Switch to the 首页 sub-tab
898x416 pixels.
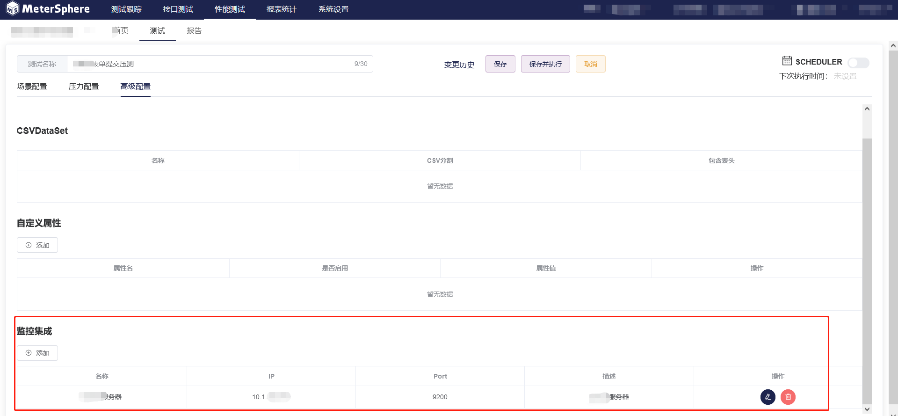tap(121, 30)
